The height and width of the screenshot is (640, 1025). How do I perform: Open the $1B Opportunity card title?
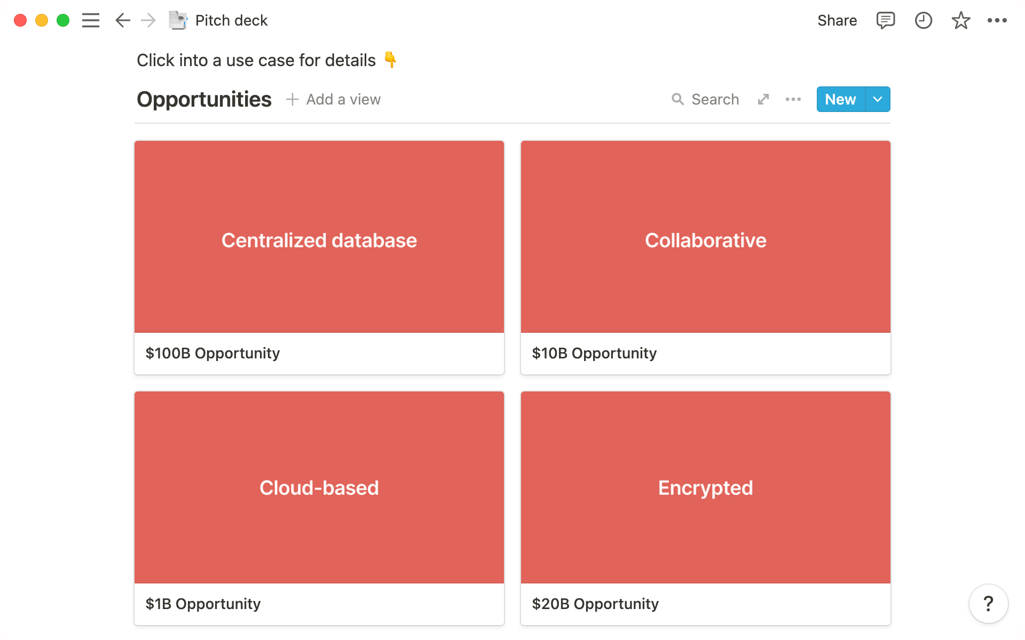click(x=203, y=604)
